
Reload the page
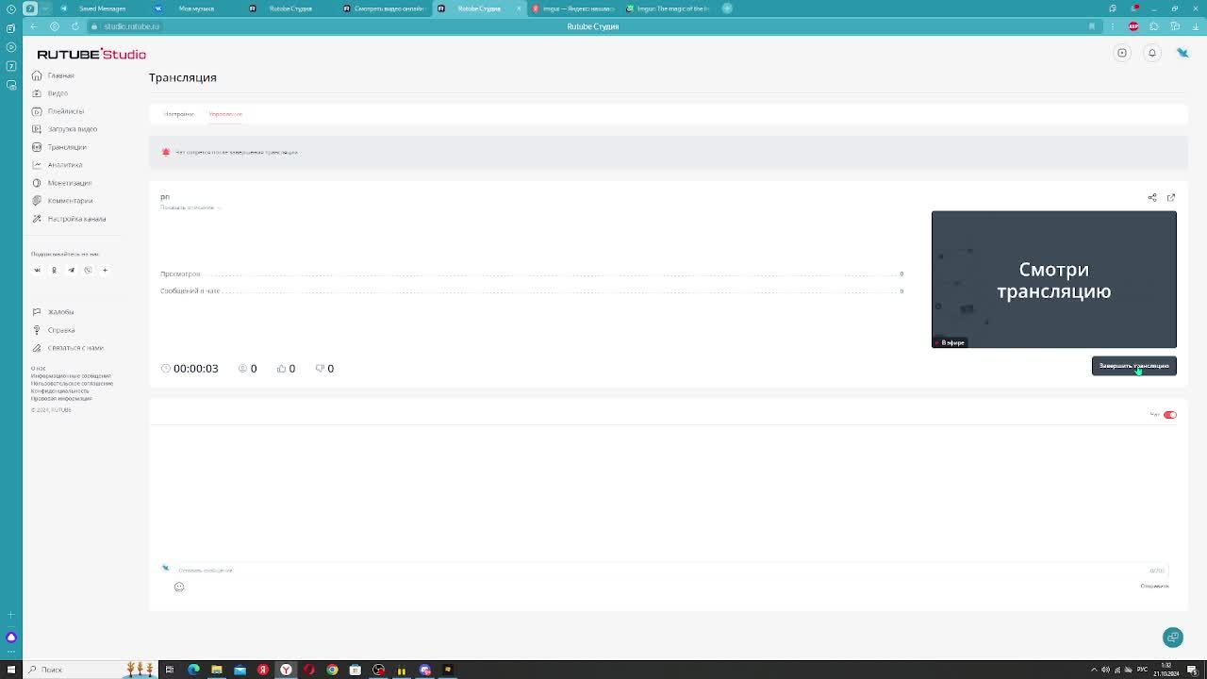pyautogui.click(x=75, y=26)
